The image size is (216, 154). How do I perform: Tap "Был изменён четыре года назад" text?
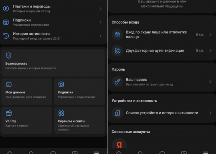[x=149, y=84]
